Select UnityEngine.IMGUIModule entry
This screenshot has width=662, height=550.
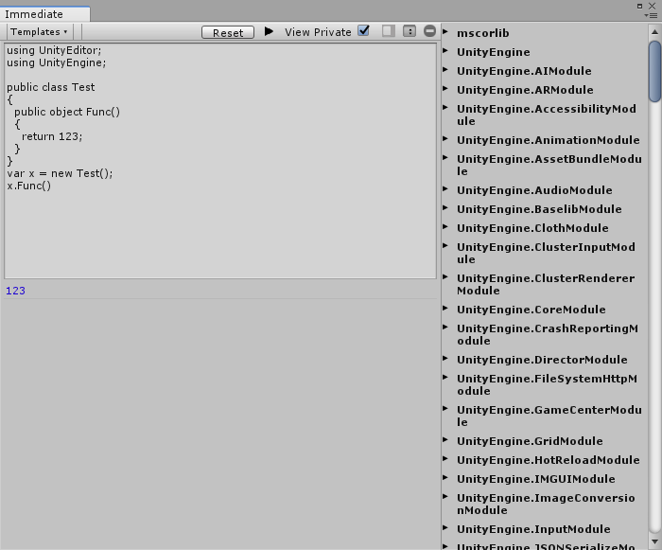(536, 479)
